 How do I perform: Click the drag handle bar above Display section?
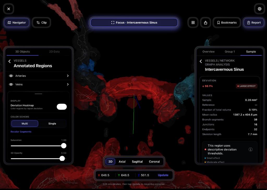pos(39,94)
